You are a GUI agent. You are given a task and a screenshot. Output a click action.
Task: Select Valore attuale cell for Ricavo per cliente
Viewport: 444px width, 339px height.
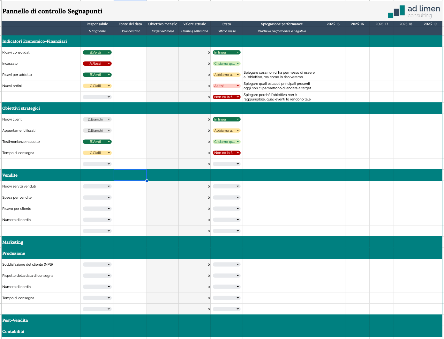[x=194, y=209]
